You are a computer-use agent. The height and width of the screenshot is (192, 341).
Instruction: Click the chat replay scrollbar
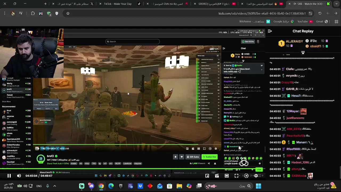click(x=340, y=172)
